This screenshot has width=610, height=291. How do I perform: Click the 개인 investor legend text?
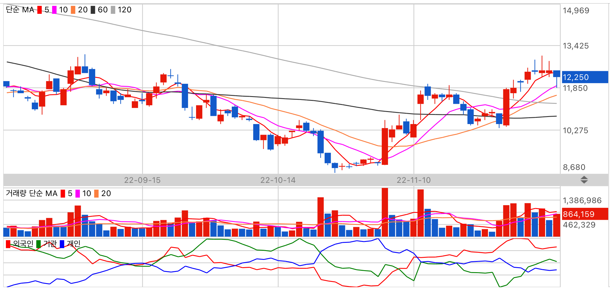click(x=73, y=244)
